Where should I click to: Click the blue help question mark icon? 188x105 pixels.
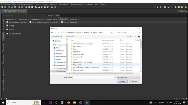pos(139,36)
